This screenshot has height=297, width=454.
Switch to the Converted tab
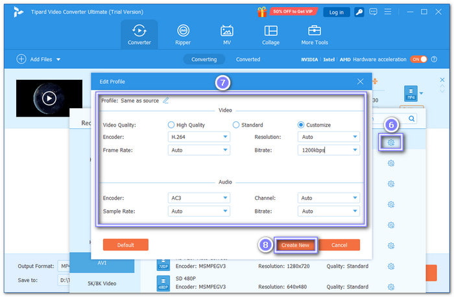pos(248,60)
